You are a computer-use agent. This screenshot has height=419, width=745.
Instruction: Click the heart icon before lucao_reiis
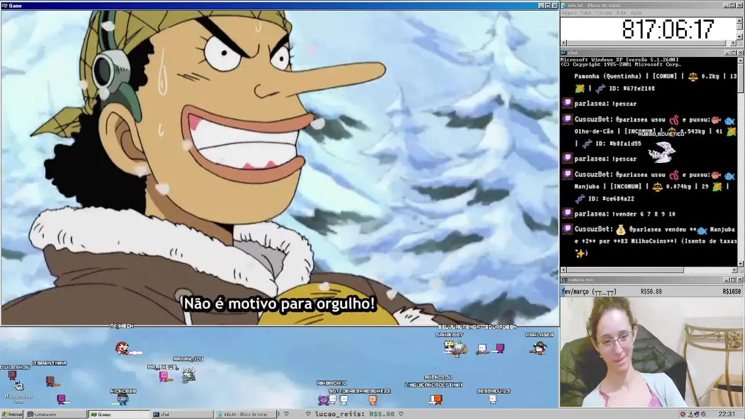tap(308, 414)
